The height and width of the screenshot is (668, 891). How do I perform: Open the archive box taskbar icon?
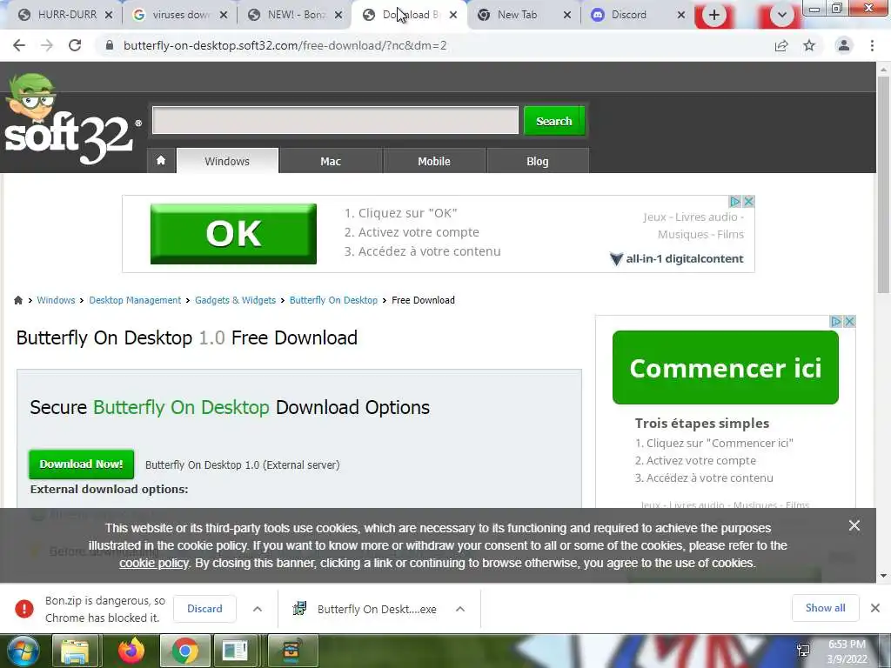pos(291,651)
